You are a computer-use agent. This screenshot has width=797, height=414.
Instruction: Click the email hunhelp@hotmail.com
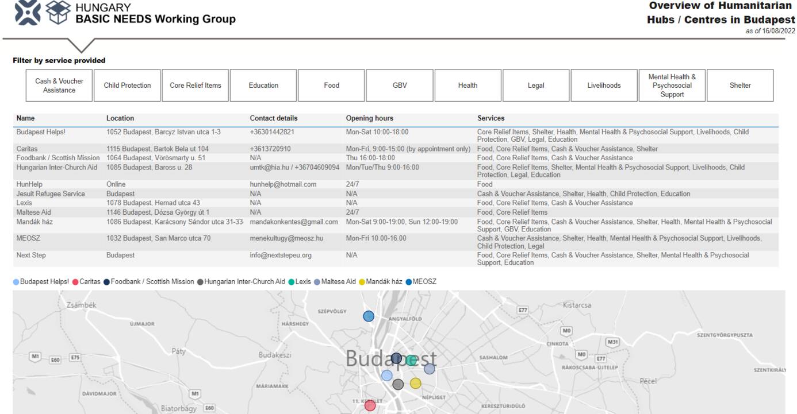point(283,184)
